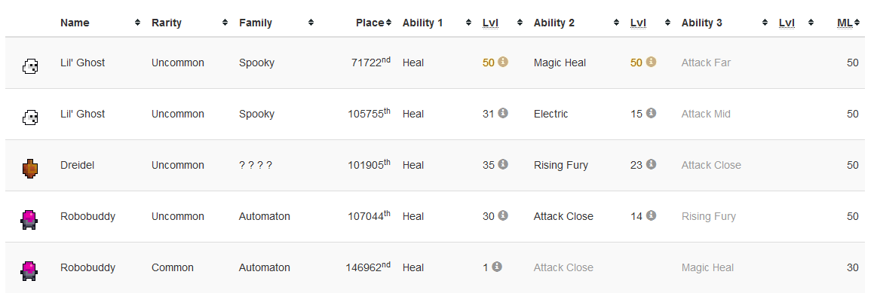This screenshot has height=293, width=877.
Task: Click the second Lil' Ghost pet sprite
Action: point(30,118)
